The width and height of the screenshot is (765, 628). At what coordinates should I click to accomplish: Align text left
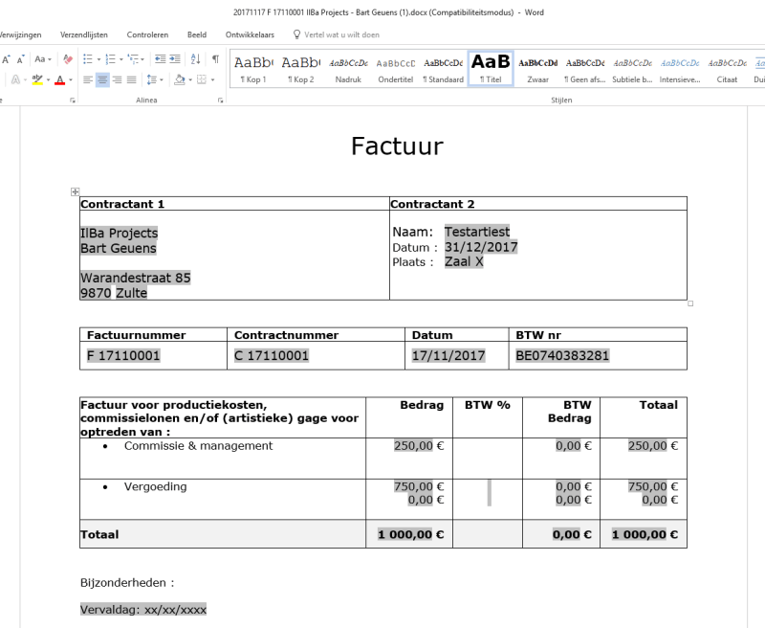pyautogui.click(x=88, y=79)
